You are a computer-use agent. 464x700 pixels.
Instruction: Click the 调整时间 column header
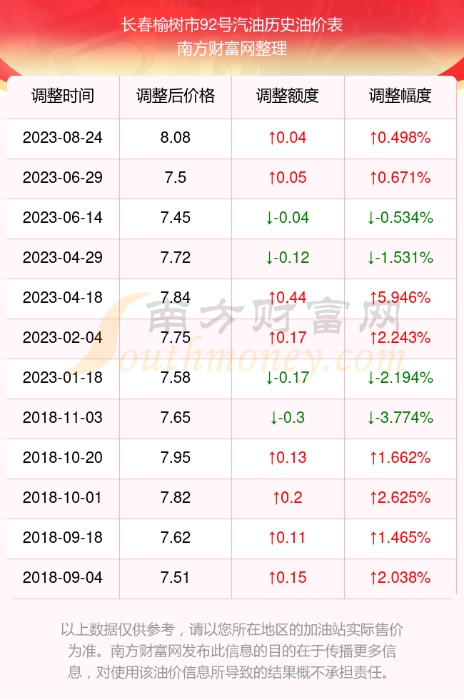pos(63,96)
